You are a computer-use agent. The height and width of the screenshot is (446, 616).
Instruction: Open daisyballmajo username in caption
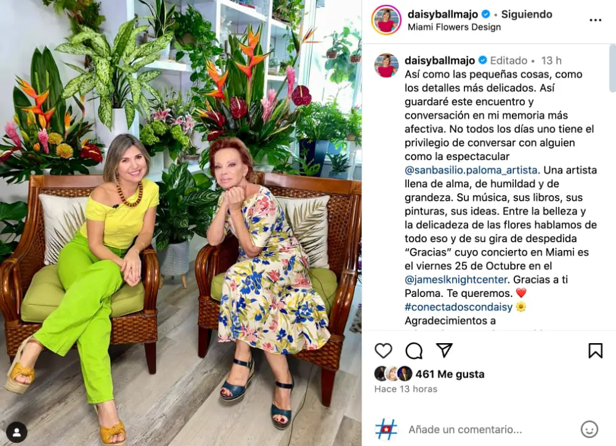(440, 60)
